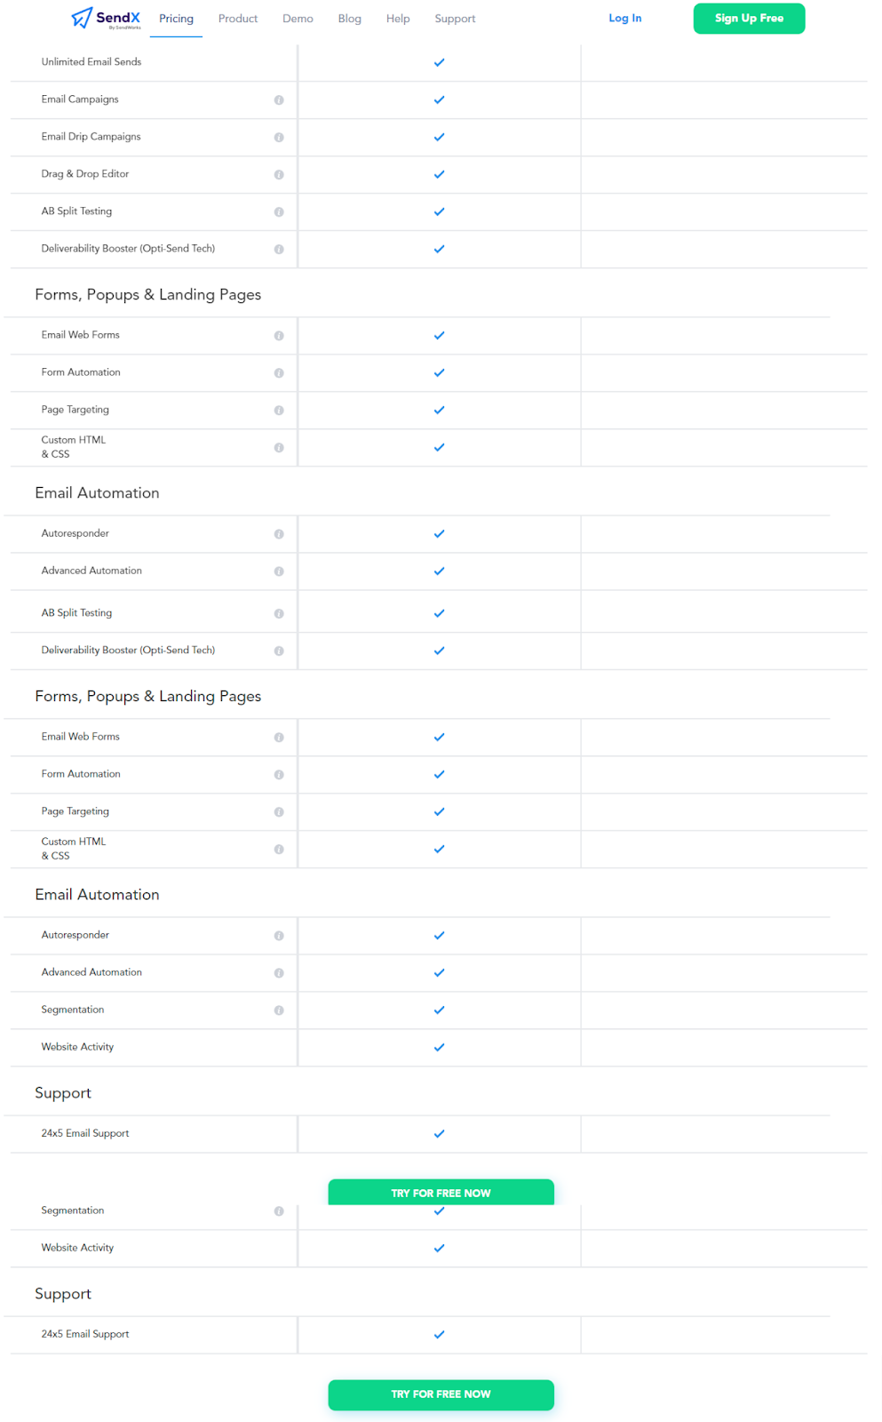Show Advanced Automation info in first Email Automation section
Viewport: 882px width, 1422px height.
[279, 571]
